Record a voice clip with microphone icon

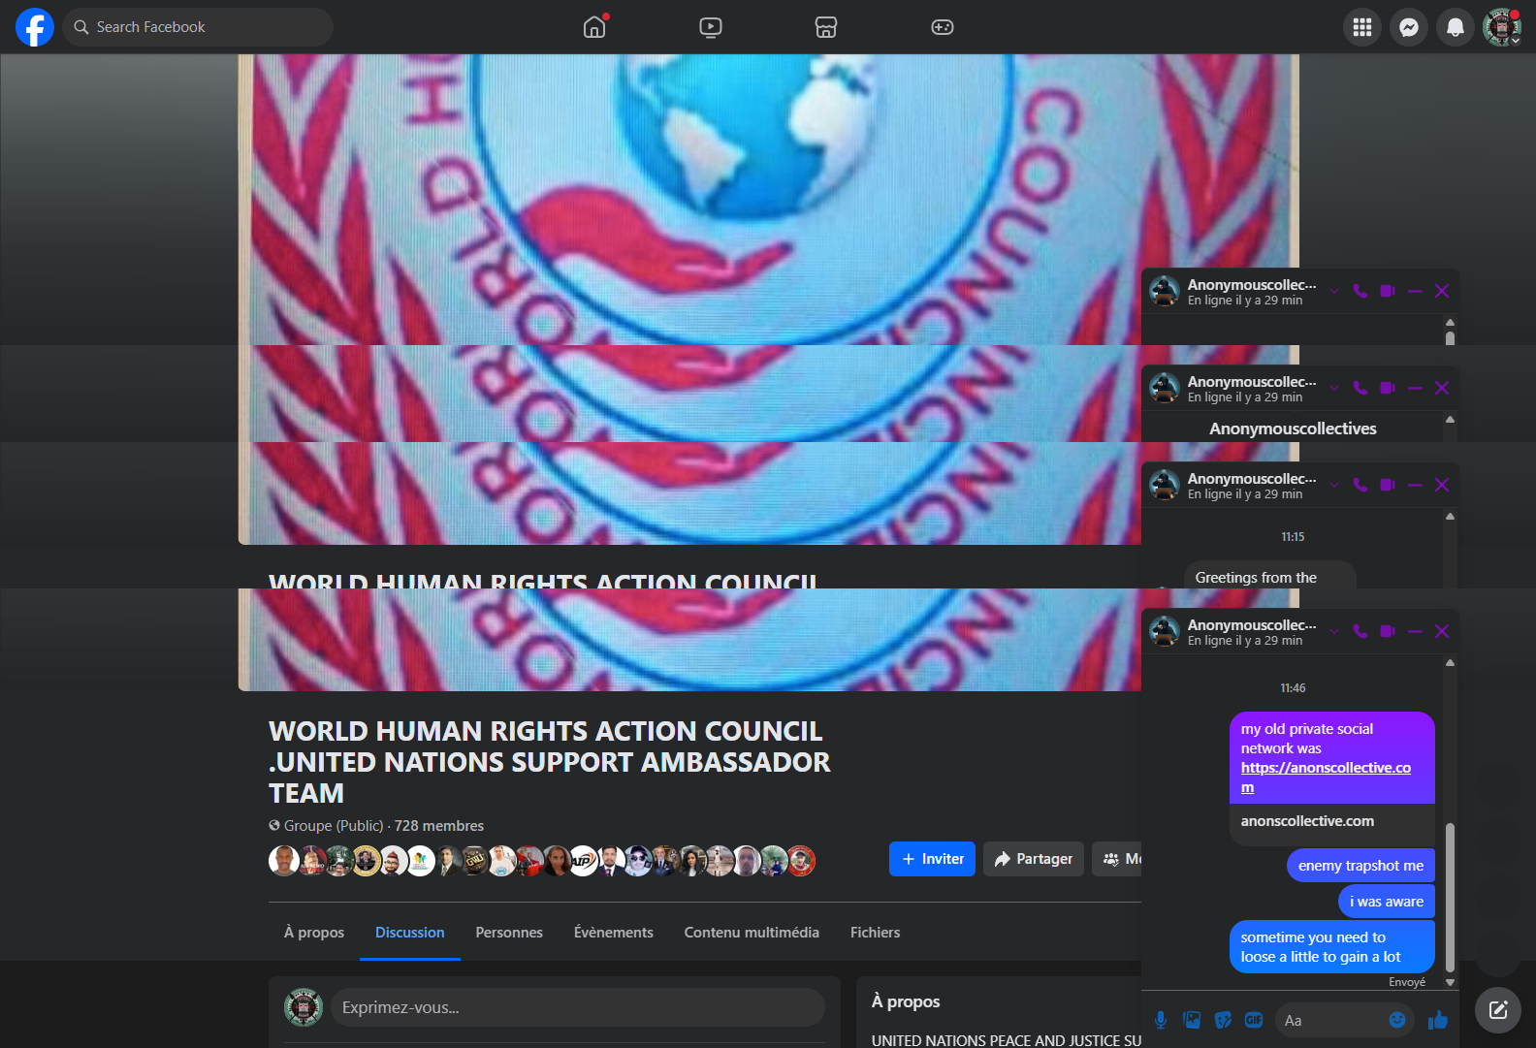click(x=1161, y=1020)
